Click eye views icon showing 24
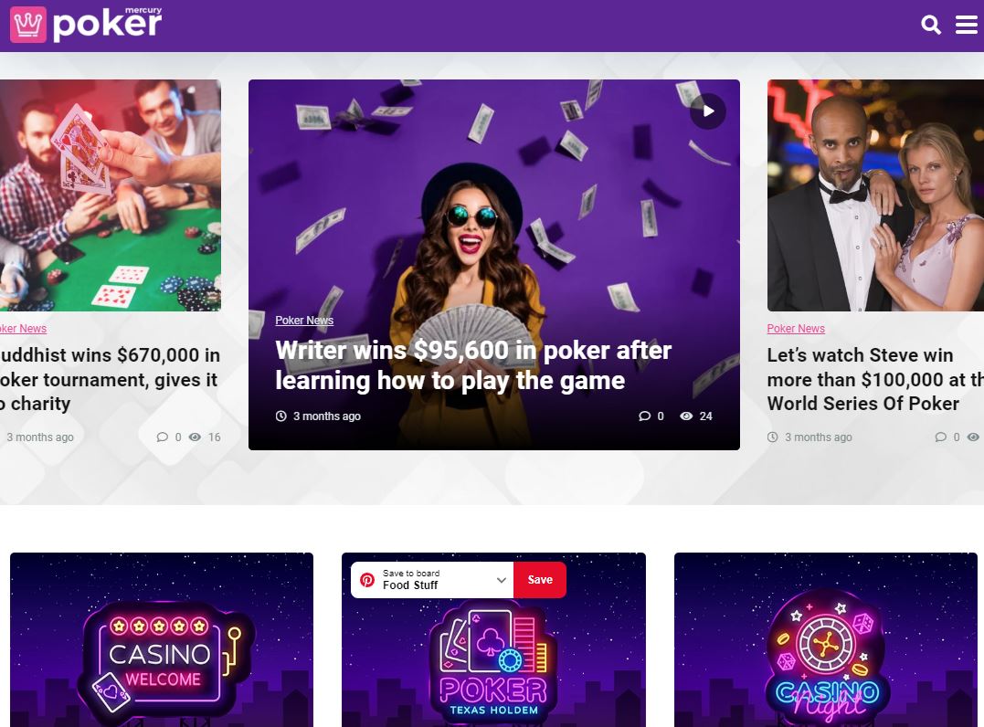The height and width of the screenshot is (727, 984). click(686, 416)
